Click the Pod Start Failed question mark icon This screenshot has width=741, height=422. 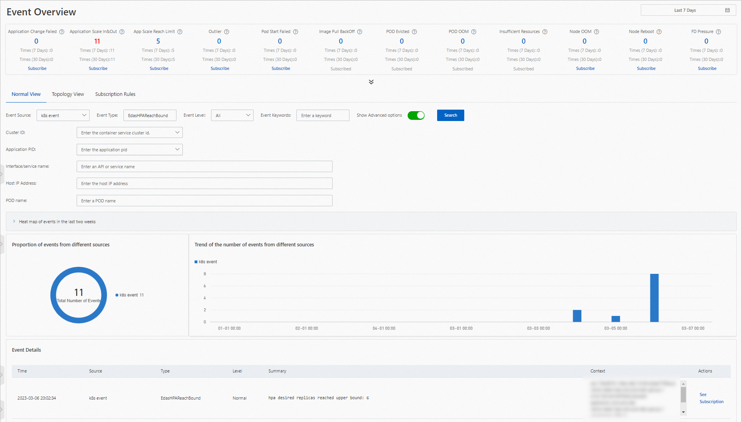pyautogui.click(x=296, y=31)
